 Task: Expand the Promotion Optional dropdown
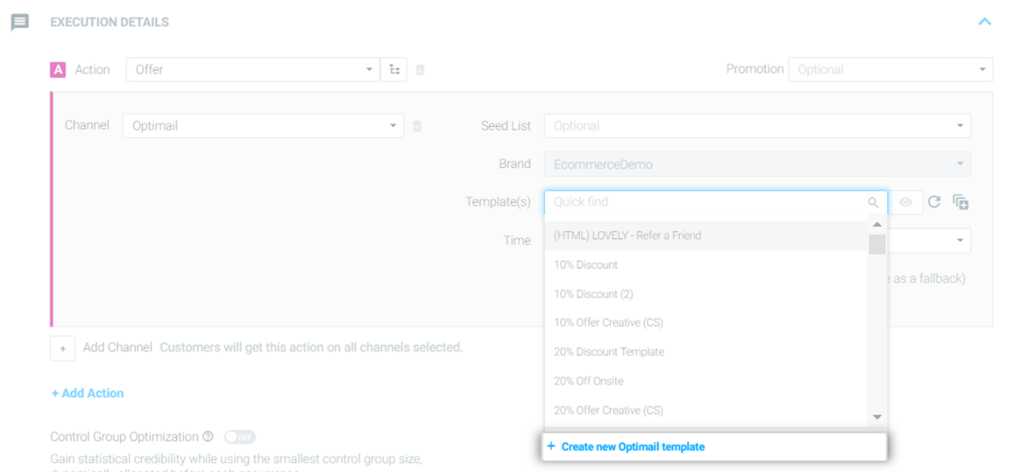(x=891, y=70)
